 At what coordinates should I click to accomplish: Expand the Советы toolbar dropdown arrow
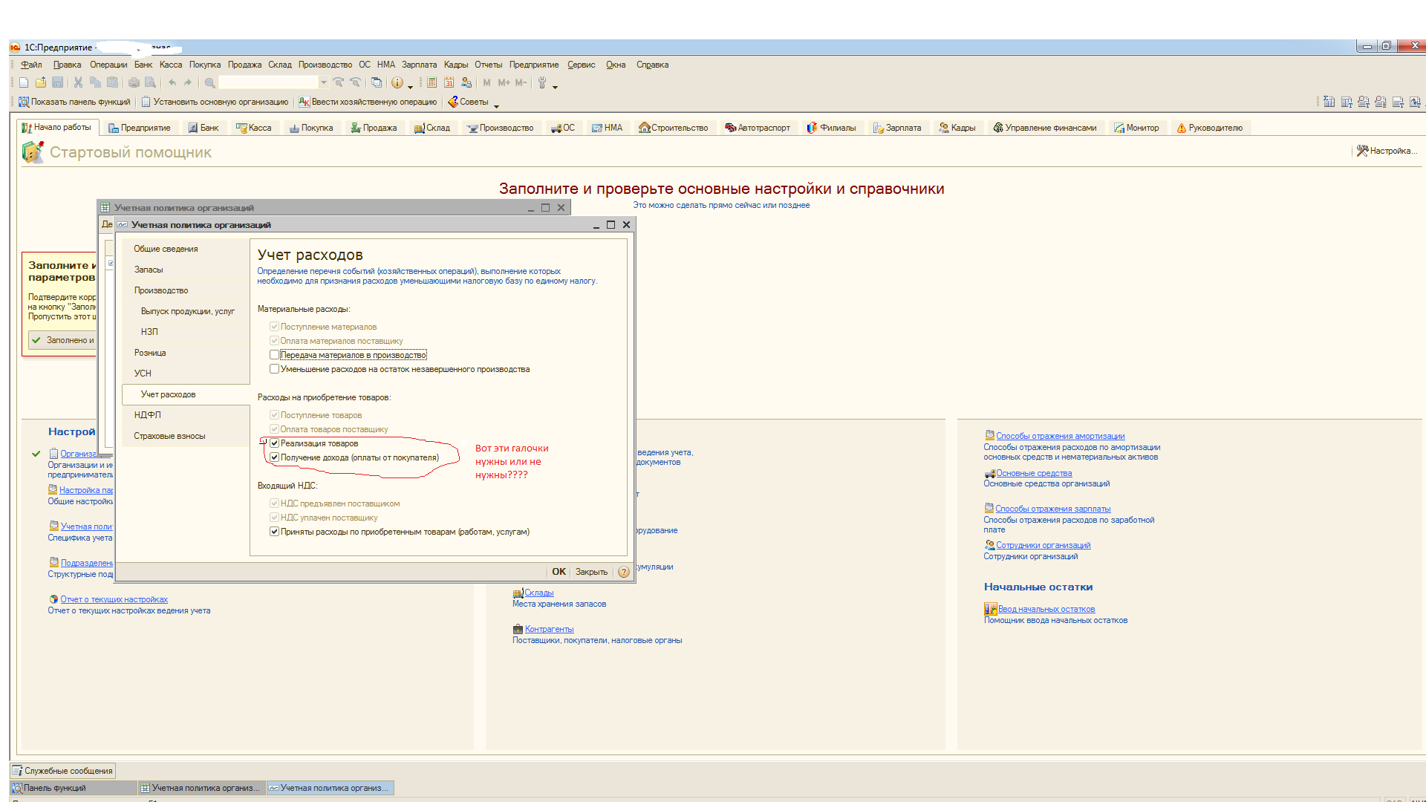coord(496,105)
